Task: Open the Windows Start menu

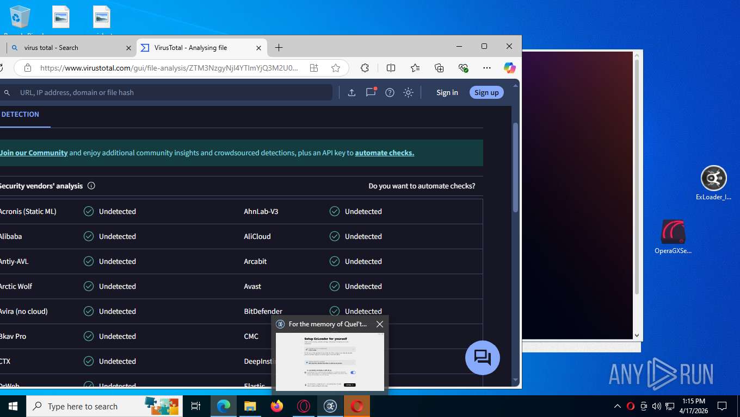Action: pyautogui.click(x=13, y=406)
